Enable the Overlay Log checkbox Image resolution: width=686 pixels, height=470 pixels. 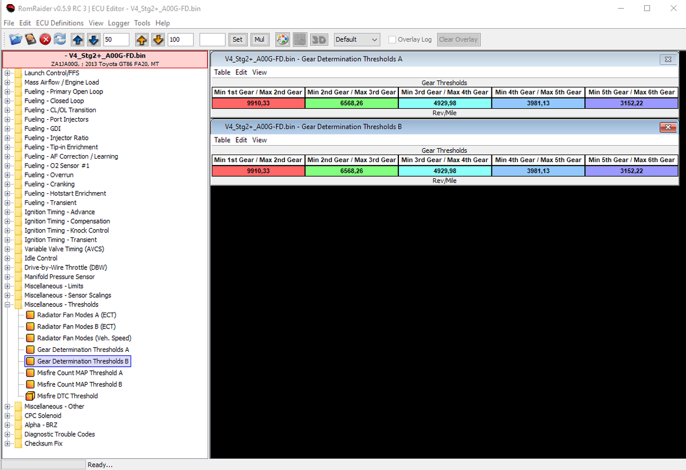click(392, 39)
